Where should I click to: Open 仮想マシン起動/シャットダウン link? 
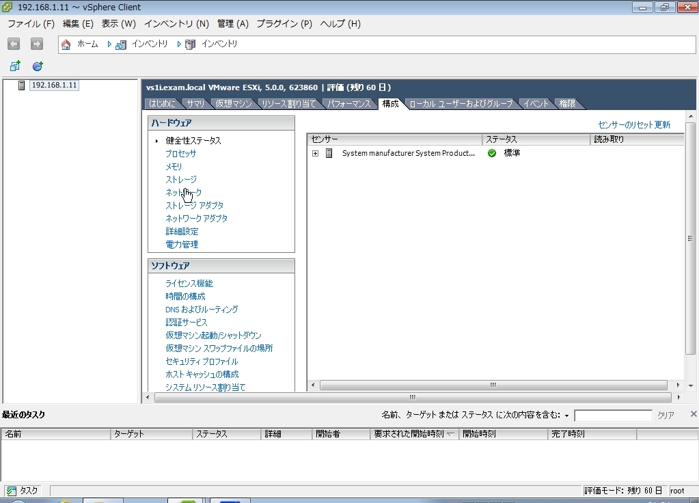coord(214,335)
